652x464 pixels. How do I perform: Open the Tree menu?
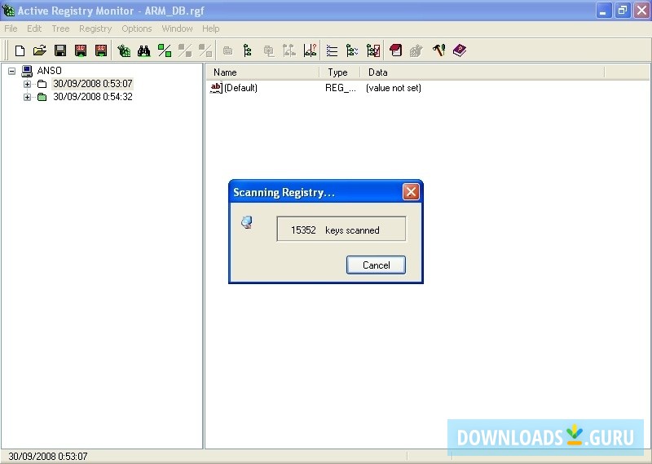pos(60,28)
